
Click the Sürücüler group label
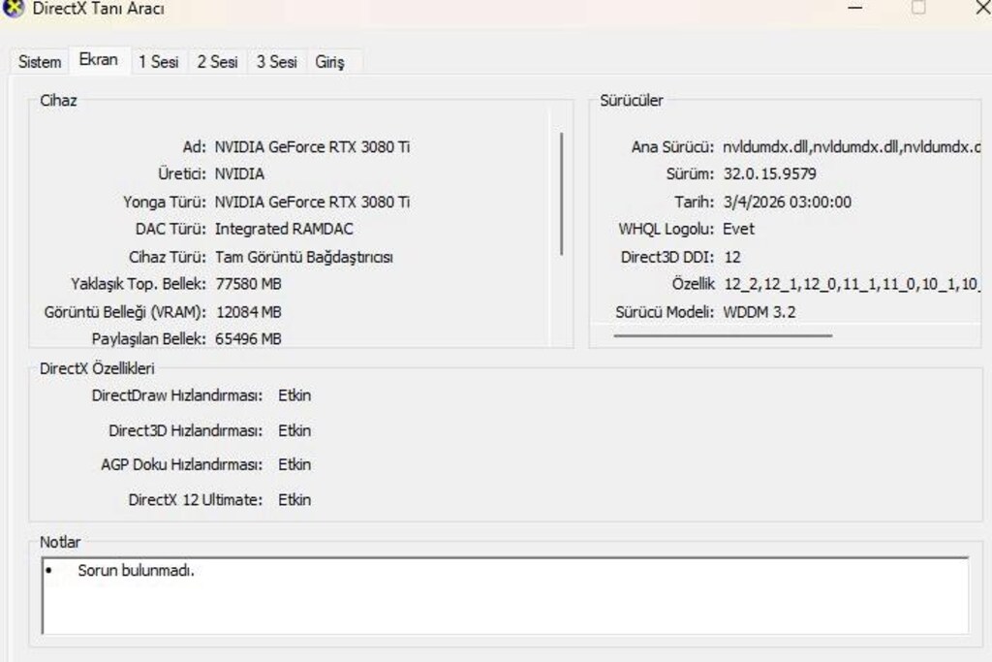[x=632, y=101]
